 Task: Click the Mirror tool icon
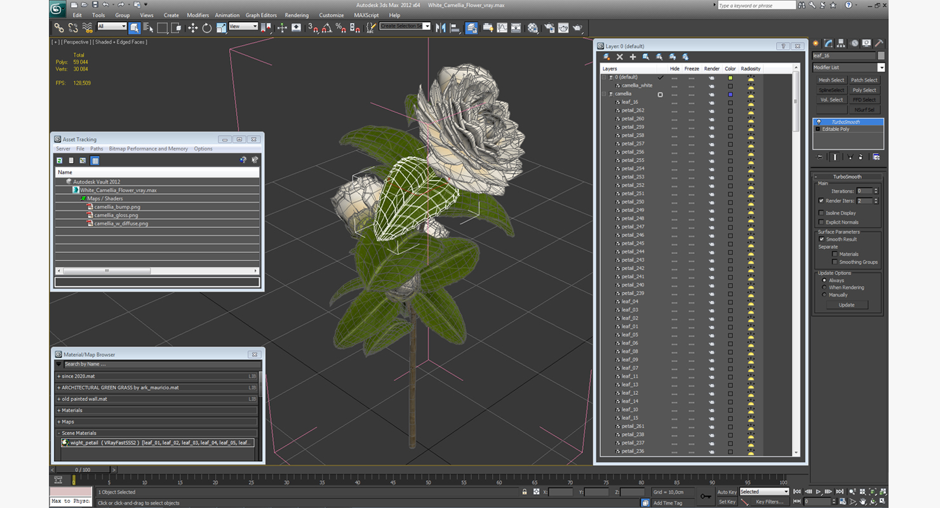(x=440, y=27)
